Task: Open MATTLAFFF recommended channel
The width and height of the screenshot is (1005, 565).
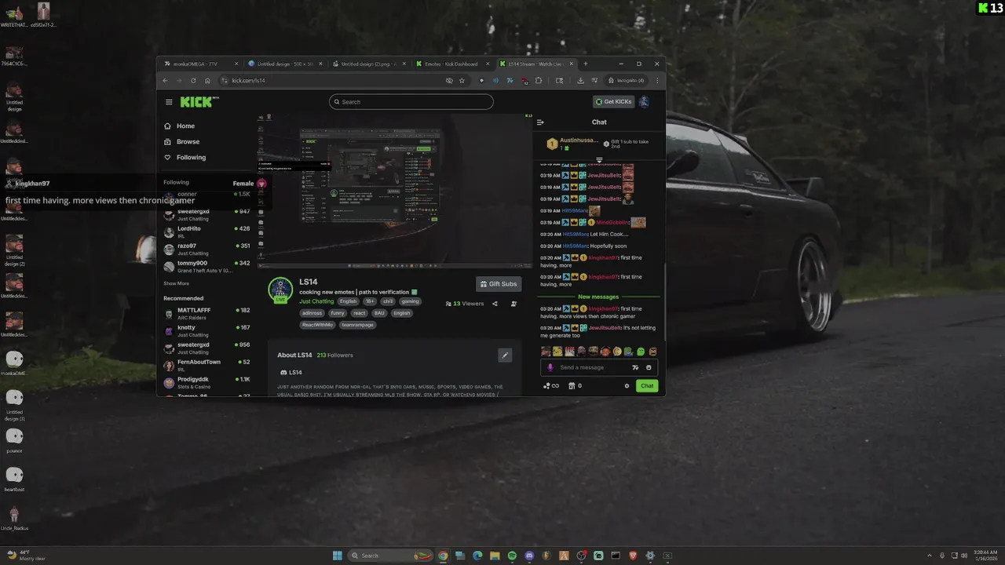Action: [x=206, y=313]
